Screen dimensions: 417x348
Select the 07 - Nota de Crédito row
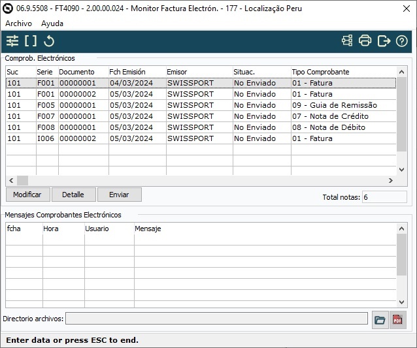tap(201, 116)
